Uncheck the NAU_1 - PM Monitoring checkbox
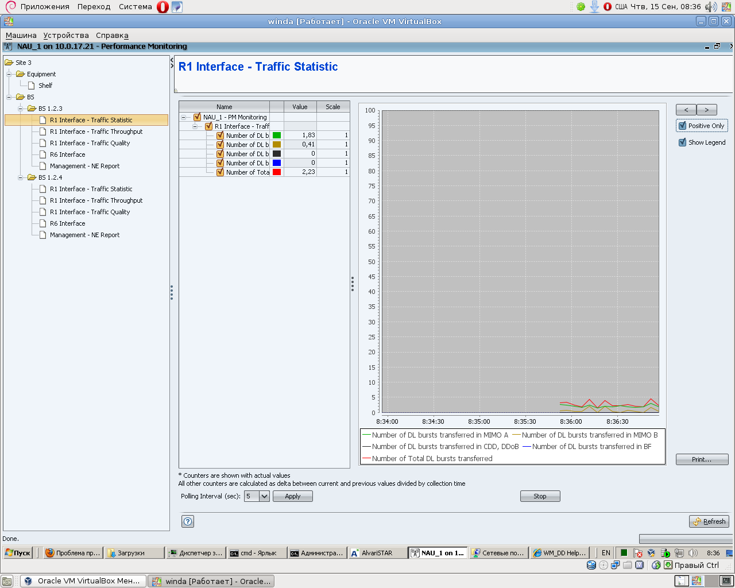 coord(198,117)
